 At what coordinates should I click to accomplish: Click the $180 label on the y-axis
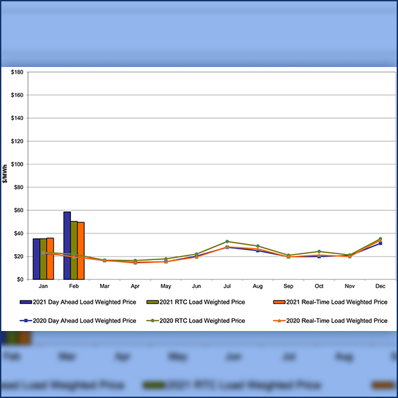(17, 72)
